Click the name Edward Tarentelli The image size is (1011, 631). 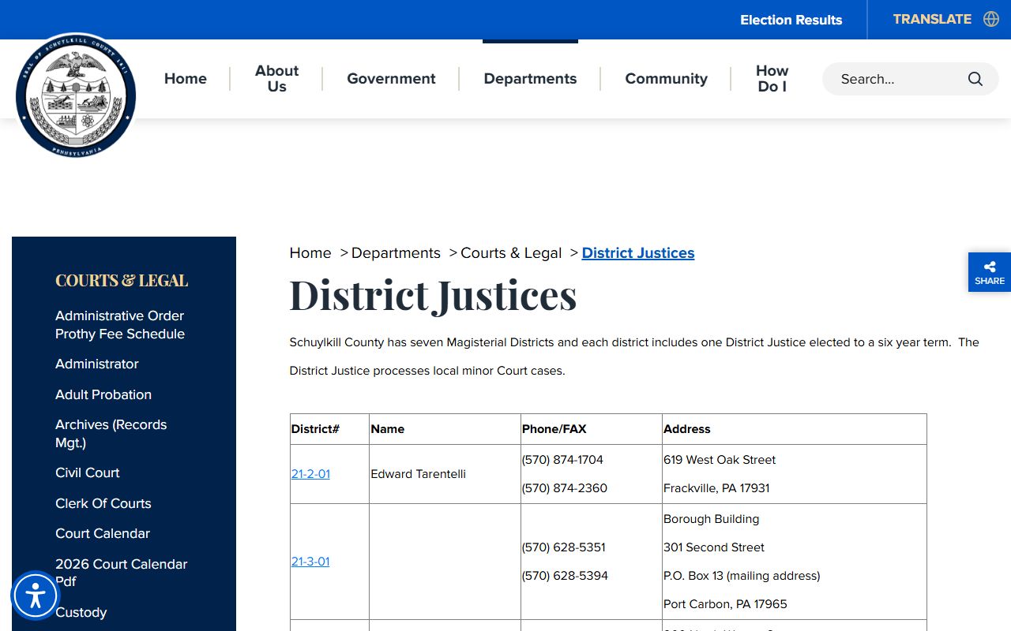click(x=419, y=474)
